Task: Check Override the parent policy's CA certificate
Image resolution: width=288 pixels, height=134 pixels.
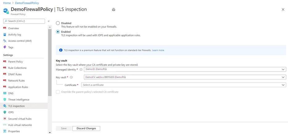Action: pyautogui.click(x=58, y=92)
